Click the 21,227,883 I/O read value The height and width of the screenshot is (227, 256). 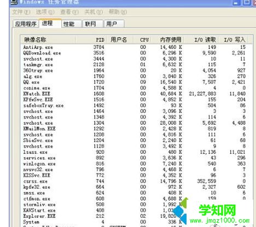click(x=202, y=94)
